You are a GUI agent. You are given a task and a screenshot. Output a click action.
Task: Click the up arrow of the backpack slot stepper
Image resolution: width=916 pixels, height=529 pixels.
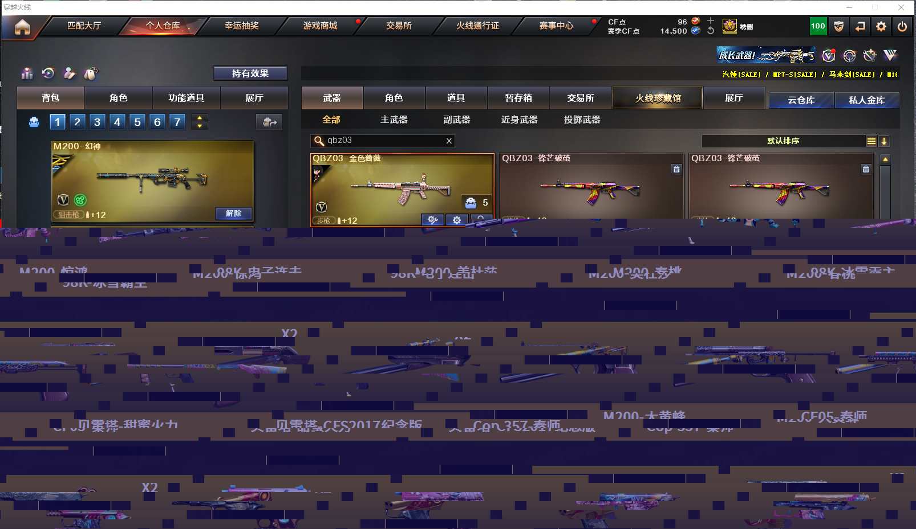click(199, 118)
